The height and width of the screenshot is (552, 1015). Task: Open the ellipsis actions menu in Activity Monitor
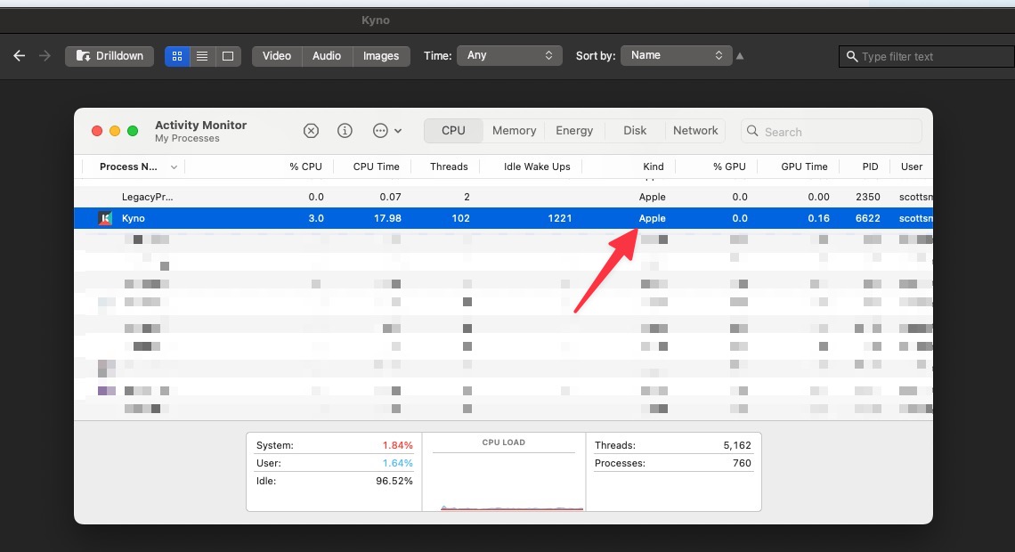coord(387,131)
